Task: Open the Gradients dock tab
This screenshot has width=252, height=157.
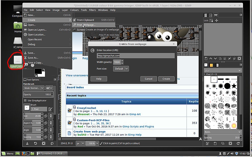Action: point(217,65)
